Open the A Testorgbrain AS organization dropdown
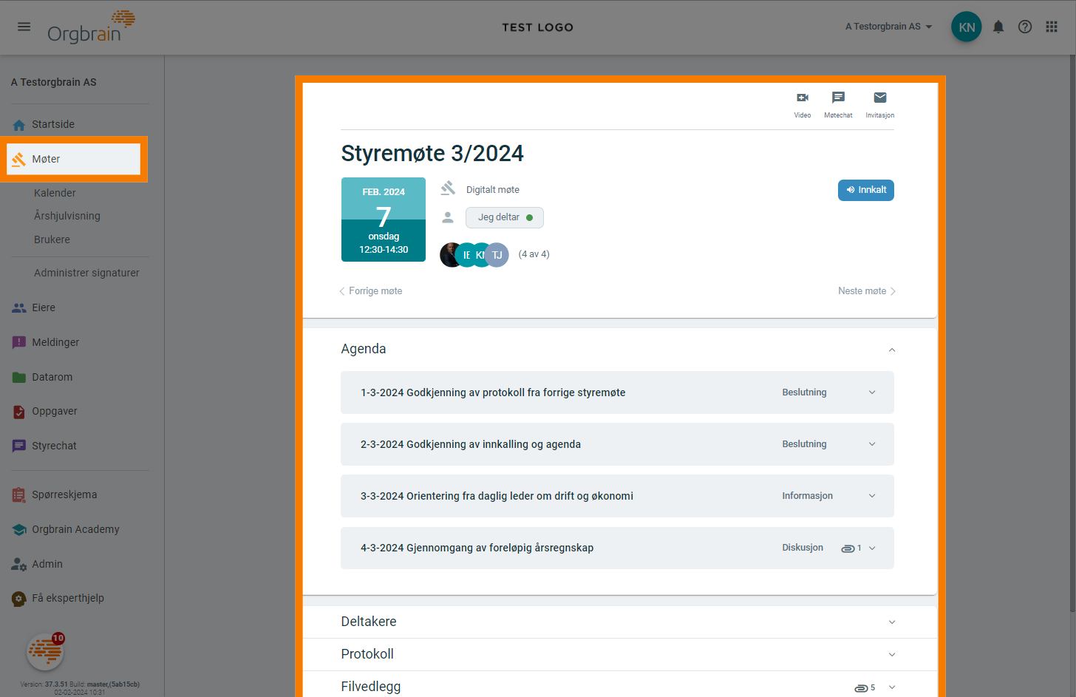The height and width of the screenshot is (697, 1076). (889, 27)
